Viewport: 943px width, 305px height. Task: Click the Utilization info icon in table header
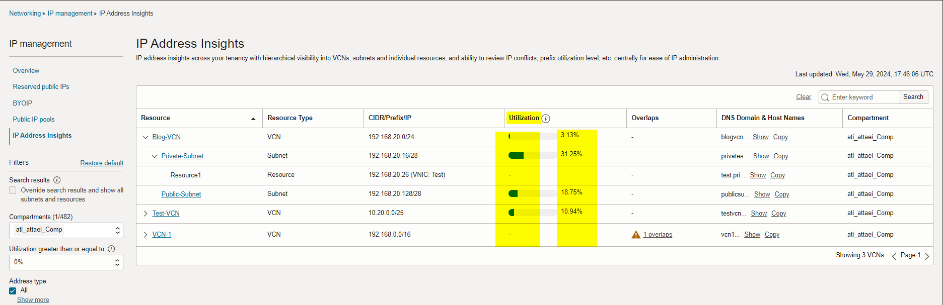546,119
